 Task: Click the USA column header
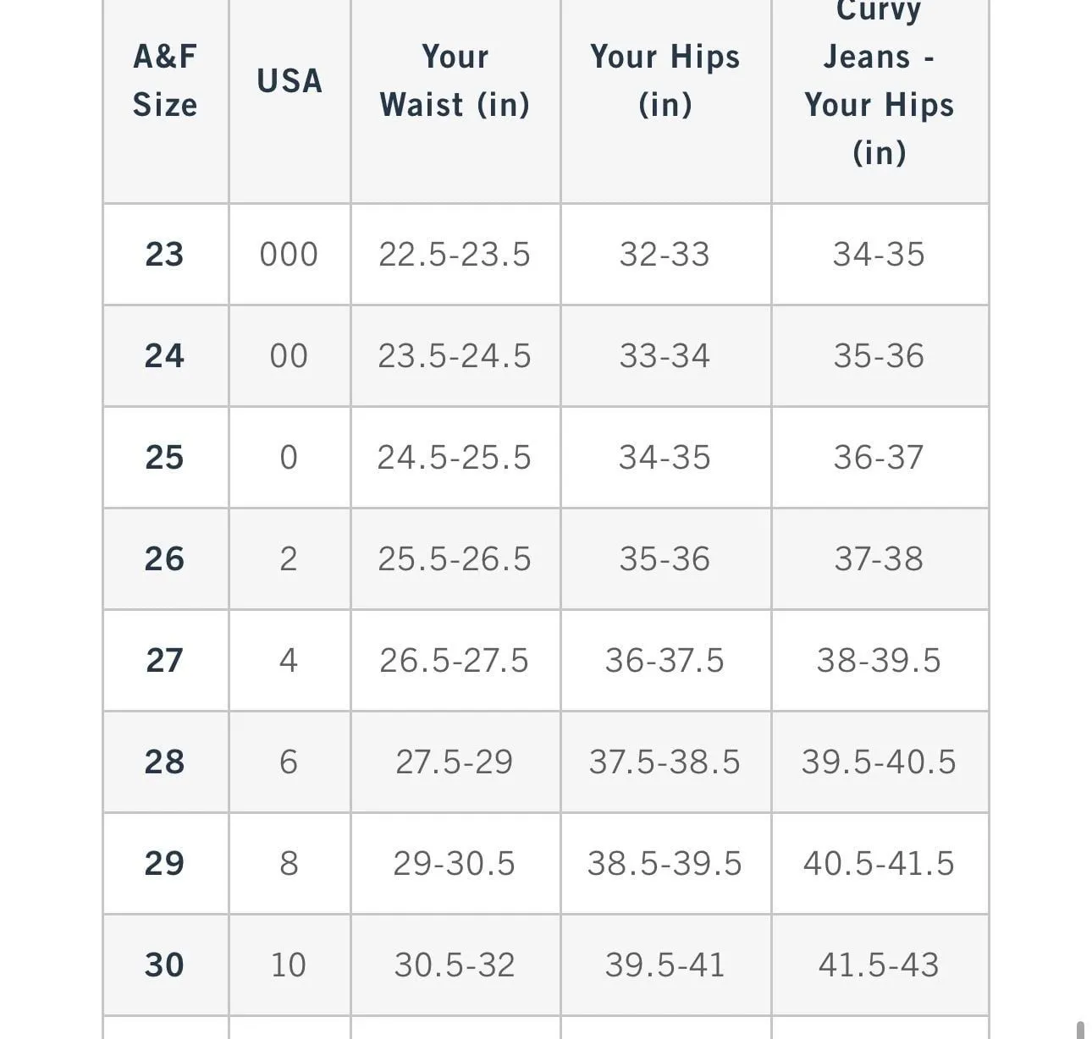(290, 81)
